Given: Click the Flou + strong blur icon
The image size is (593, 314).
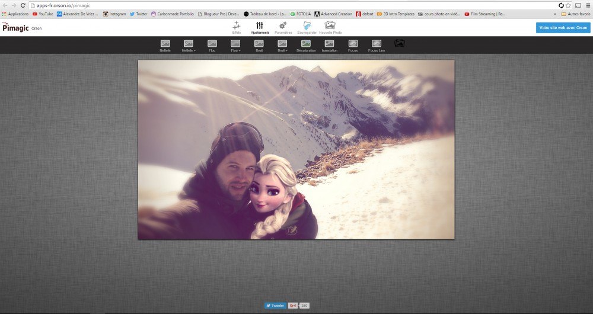Looking at the screenshot, I should tap(235, 44).
